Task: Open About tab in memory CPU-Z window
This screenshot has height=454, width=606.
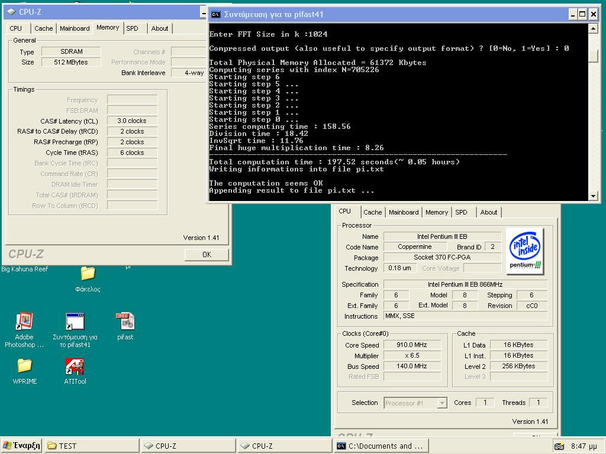Action: (160, 28)
